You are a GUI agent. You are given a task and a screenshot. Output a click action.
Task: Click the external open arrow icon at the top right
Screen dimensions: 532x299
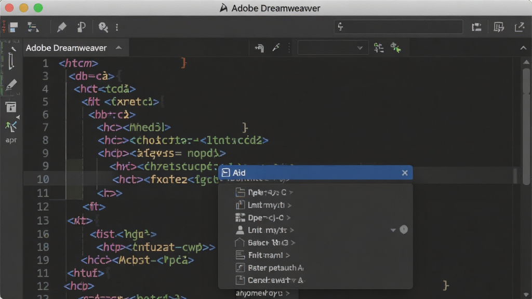520,27
